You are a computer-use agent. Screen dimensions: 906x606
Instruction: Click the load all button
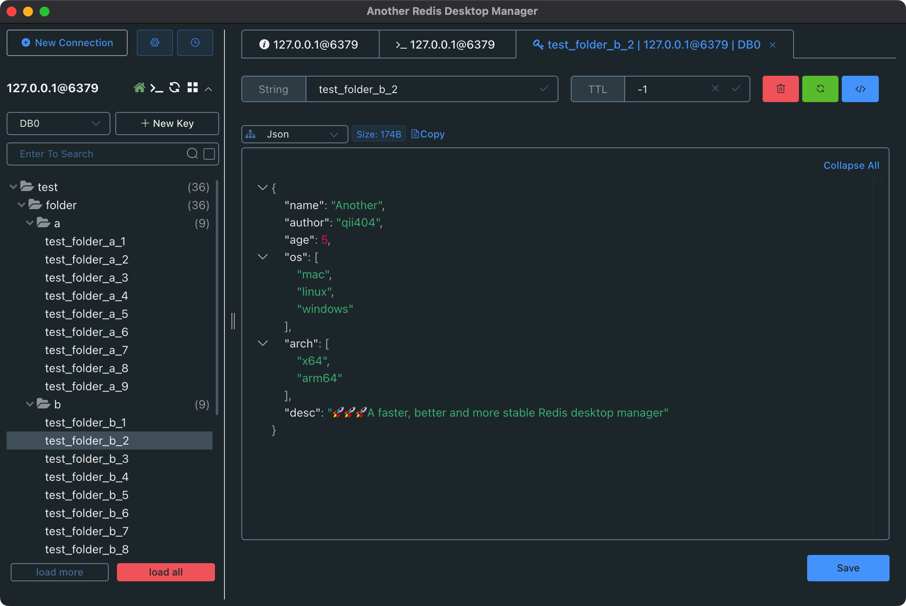166,571
